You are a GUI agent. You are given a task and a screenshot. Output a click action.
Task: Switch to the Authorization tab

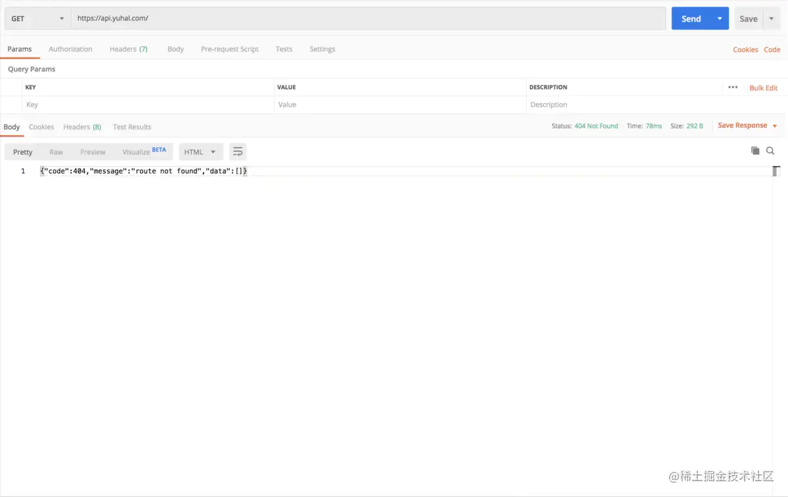point(70,49)
